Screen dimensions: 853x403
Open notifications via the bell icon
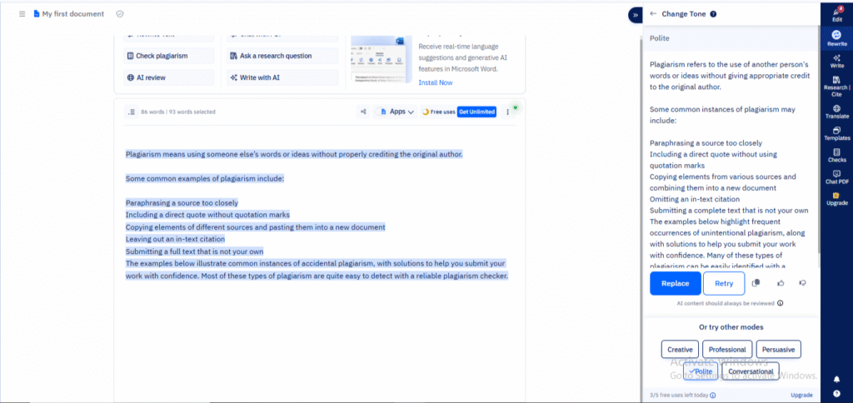836,379
